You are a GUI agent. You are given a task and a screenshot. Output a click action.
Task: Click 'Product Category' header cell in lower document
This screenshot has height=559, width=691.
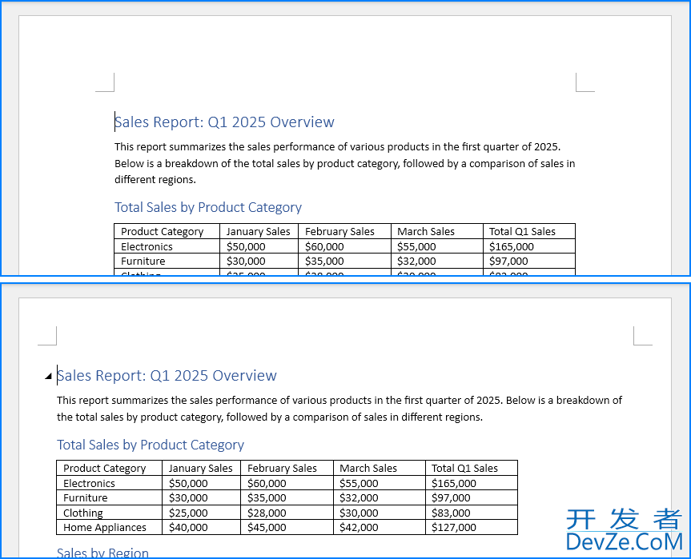point(109,468)
